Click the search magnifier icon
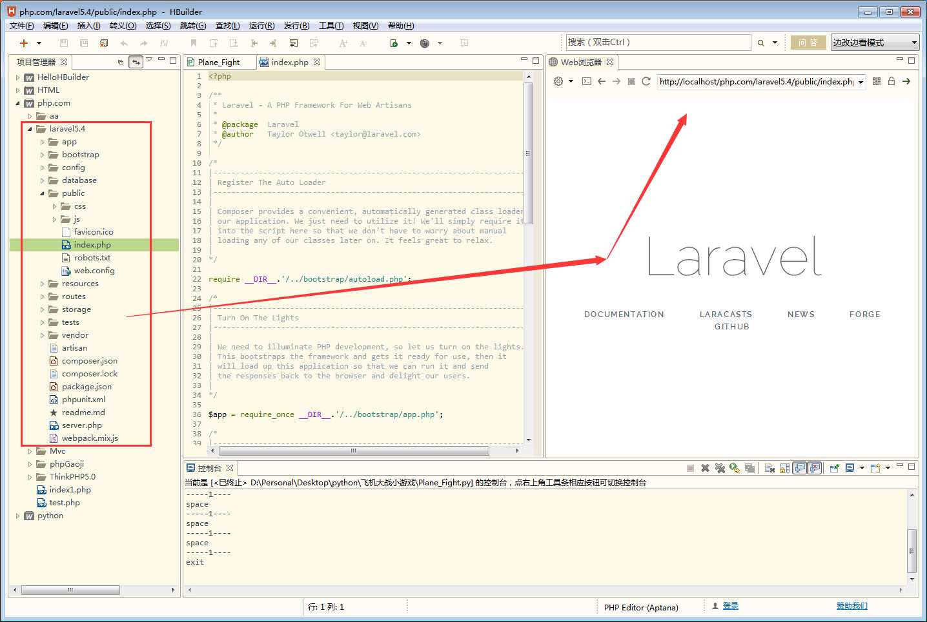Image resolution: width=927 pixels, height=622 pixels. tap(761, 43)
